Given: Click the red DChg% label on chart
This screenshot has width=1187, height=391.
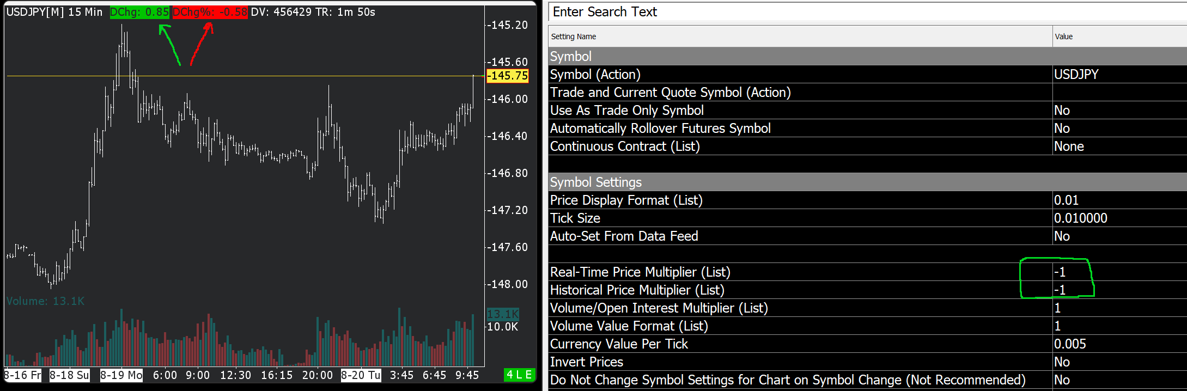Looking at the screenshot, I should coord(210,12).
